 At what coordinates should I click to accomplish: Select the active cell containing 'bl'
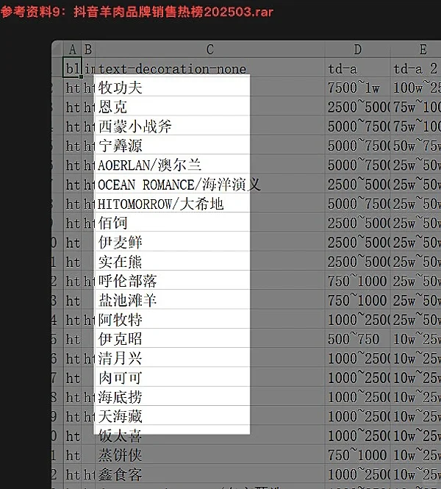[x=73, y=67]
